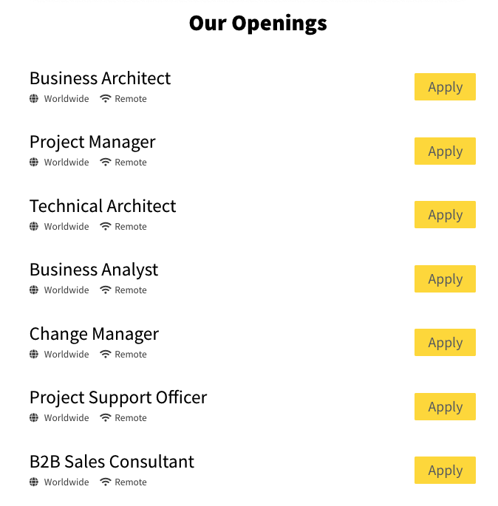Apply to the Project Support Officer job
Viewport: 498px width, 506px height.
(x=445, y=407)
